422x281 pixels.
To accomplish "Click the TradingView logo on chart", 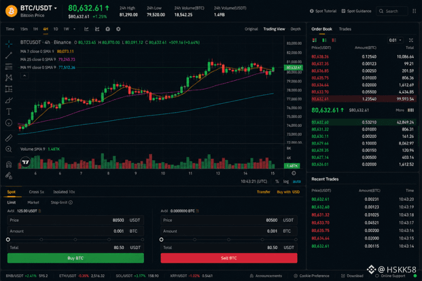I will (26, 162).
